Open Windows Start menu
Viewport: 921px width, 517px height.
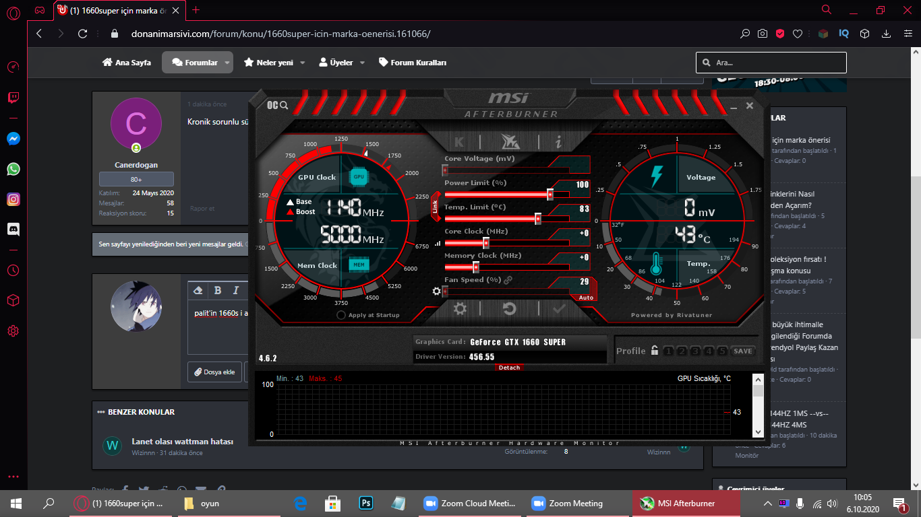(x=16, y=503)
